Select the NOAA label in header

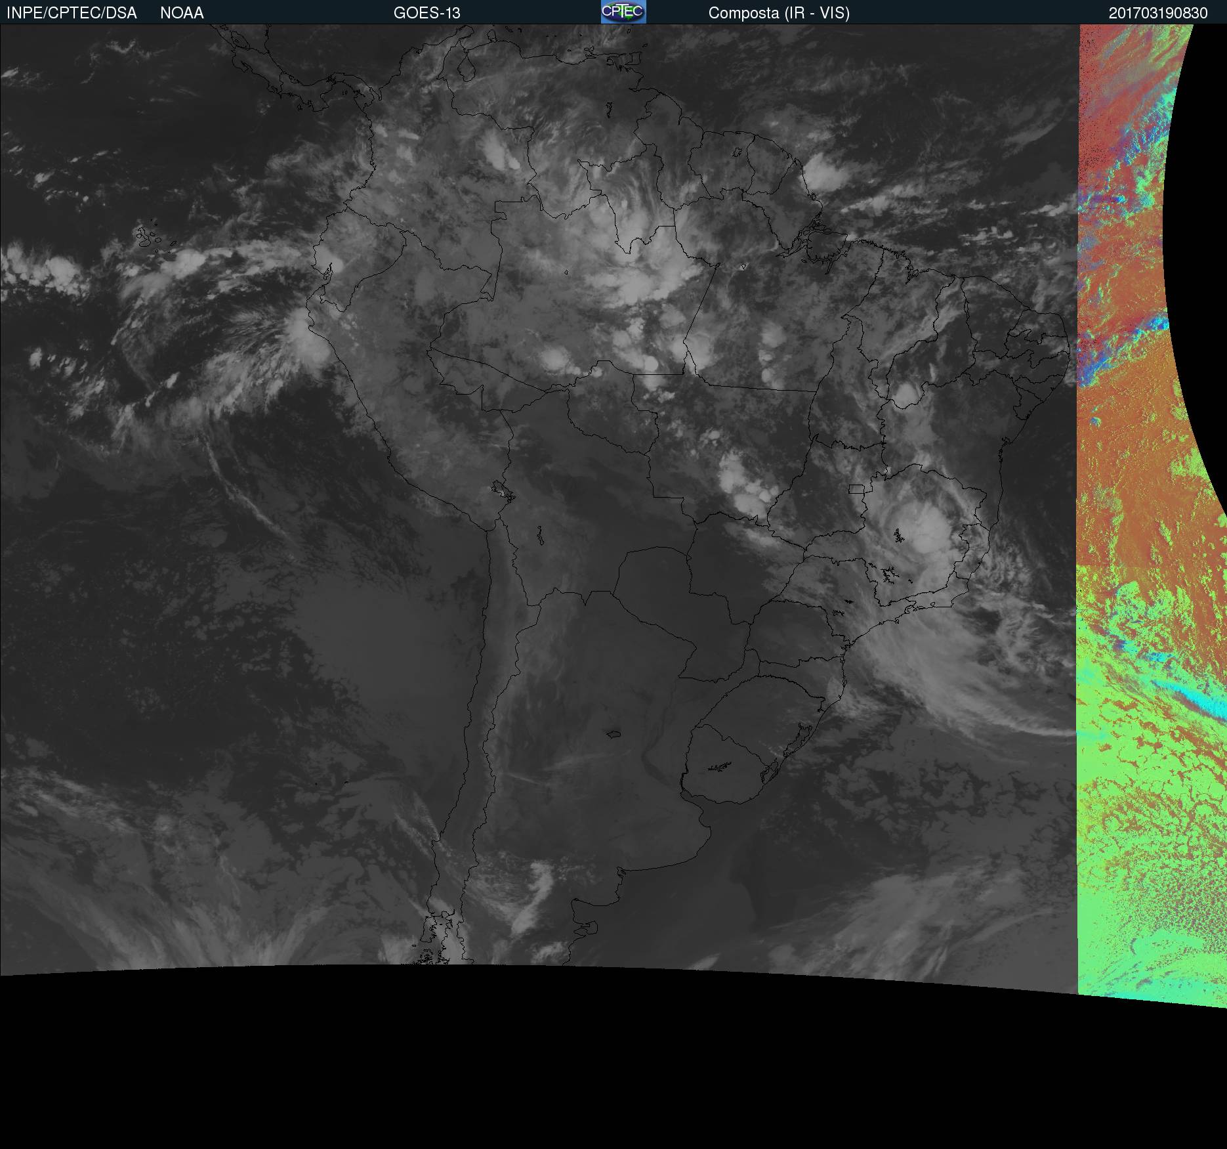182,13
